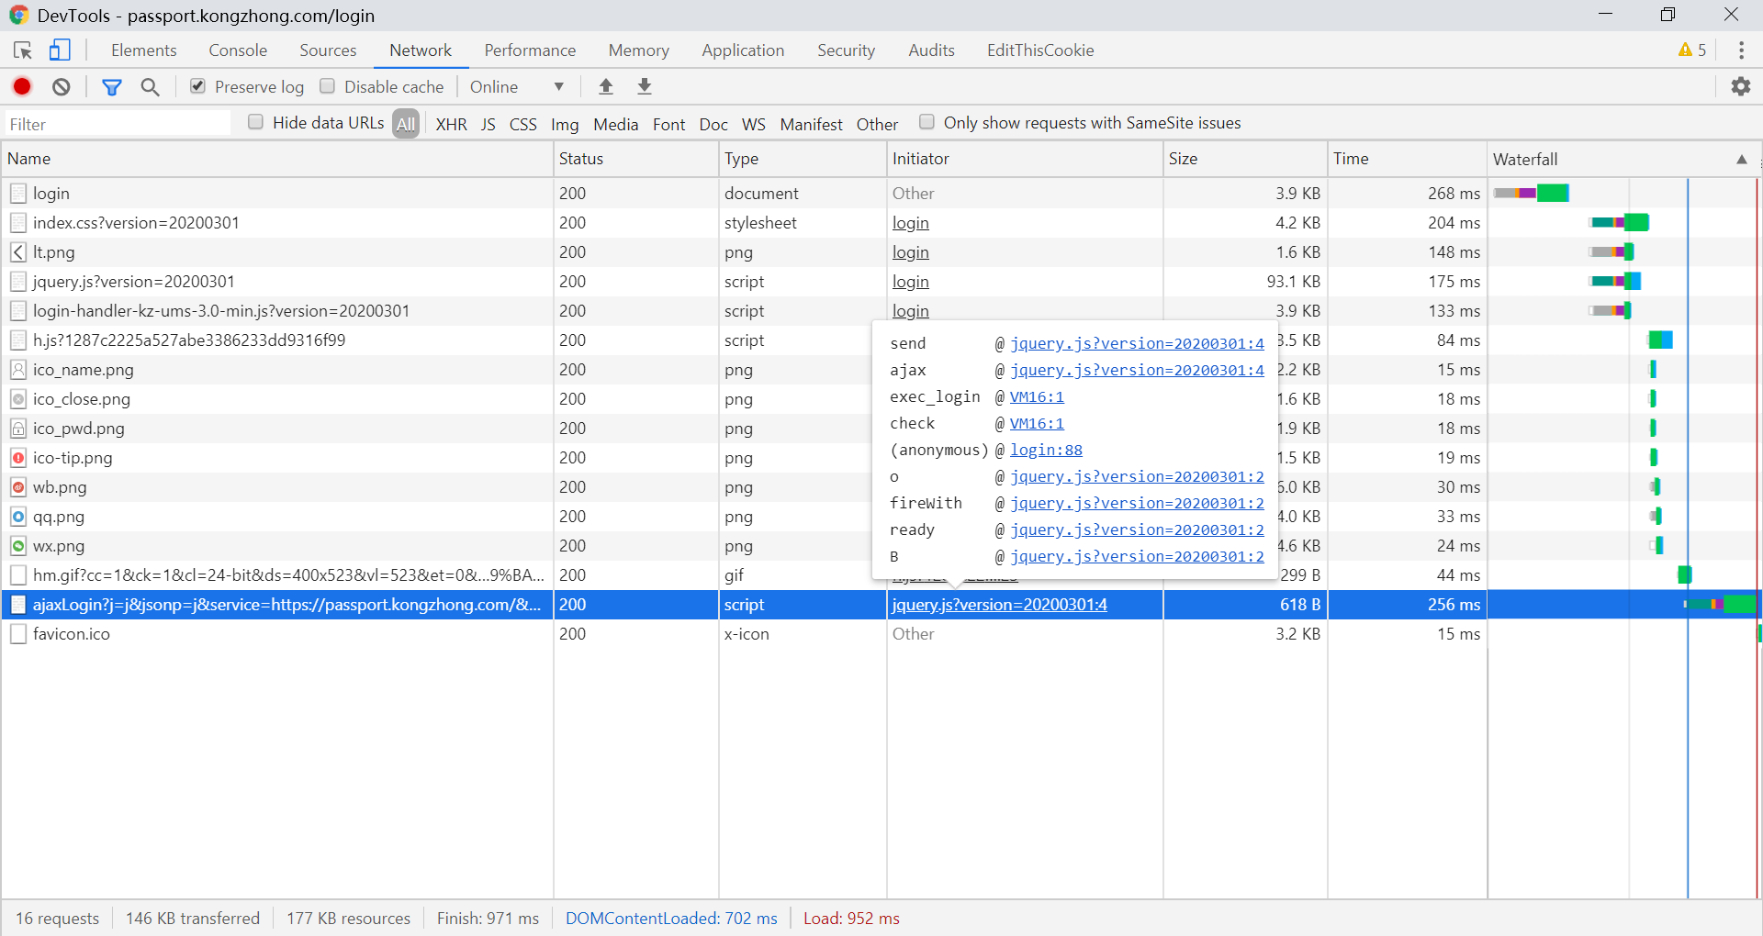Screen dimensions: 1763x936
Task: Enable Only show SameSite issues checkbox
Action: [x=926, y=122]
